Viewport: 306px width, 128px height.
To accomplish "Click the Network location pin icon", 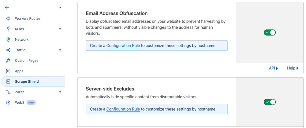I will [x=8, y=39].
